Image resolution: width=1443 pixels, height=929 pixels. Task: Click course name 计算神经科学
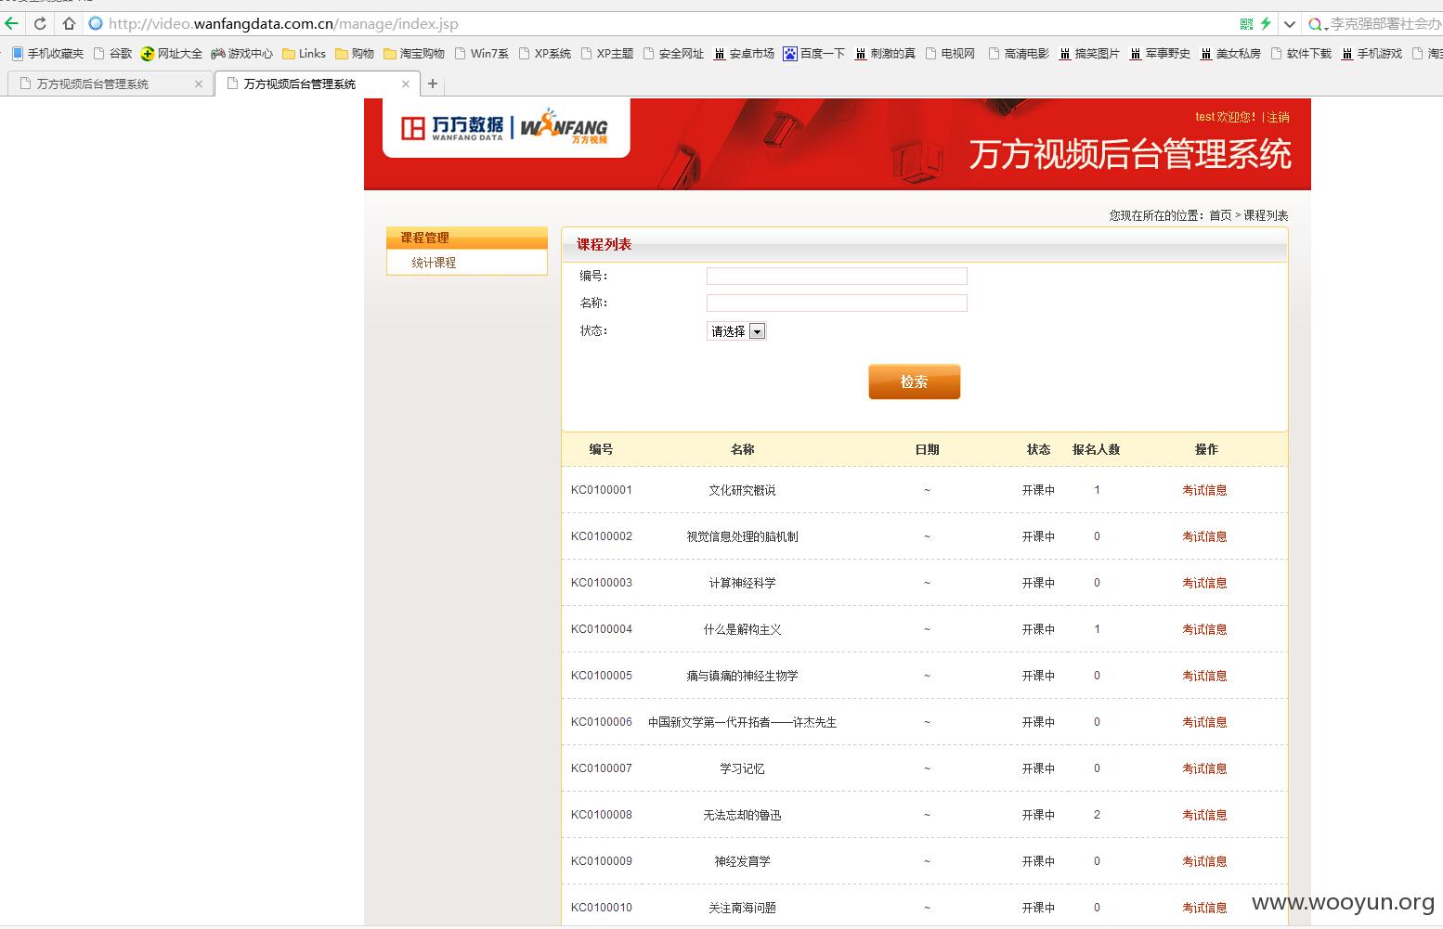(742, 583)
